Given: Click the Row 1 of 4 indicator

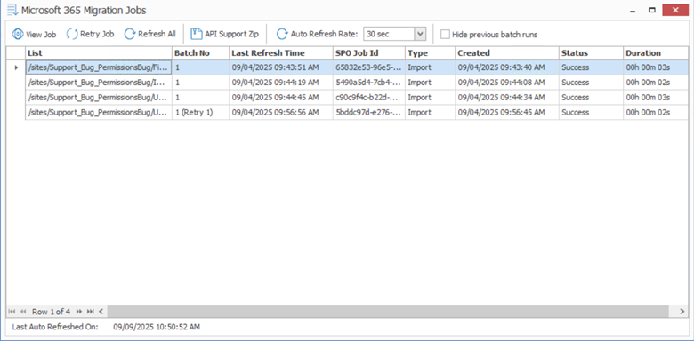Looking at the screenshot, I should pyautogui.click(x=51, y=312).
